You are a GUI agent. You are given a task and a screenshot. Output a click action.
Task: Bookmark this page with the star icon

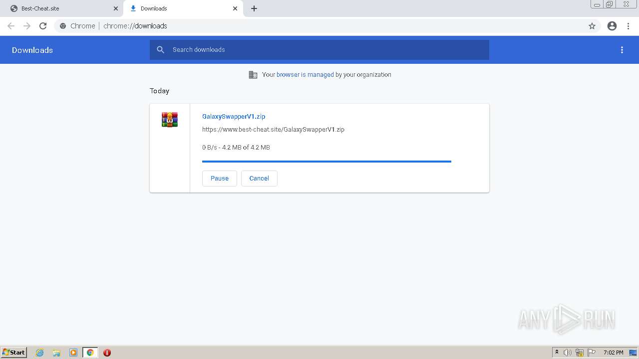pyautogui.click(x=592, y=26)
